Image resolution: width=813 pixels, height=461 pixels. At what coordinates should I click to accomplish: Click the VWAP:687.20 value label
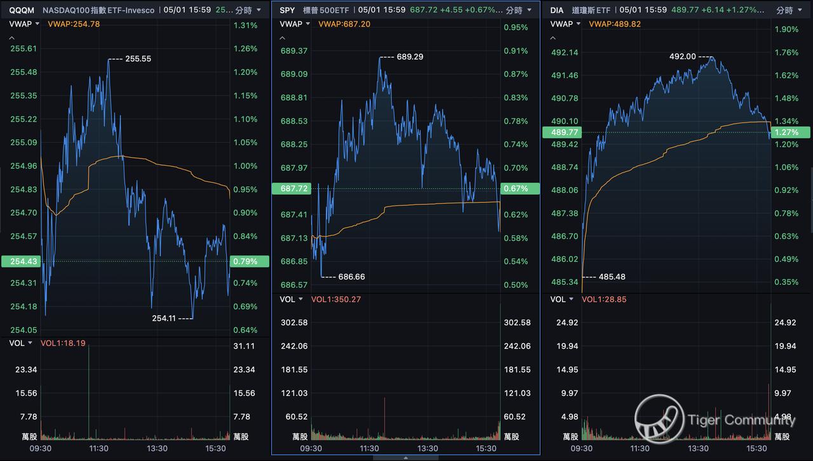pyautogui.click(x=343, y=23)
